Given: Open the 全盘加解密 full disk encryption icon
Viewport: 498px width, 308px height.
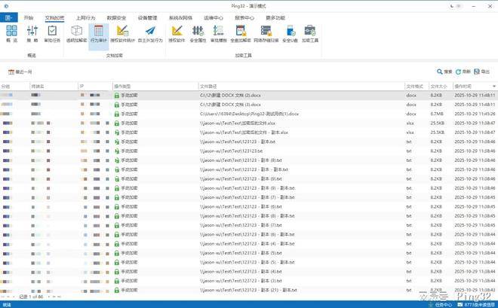Looking at the screenshot, I should (241, 34).
